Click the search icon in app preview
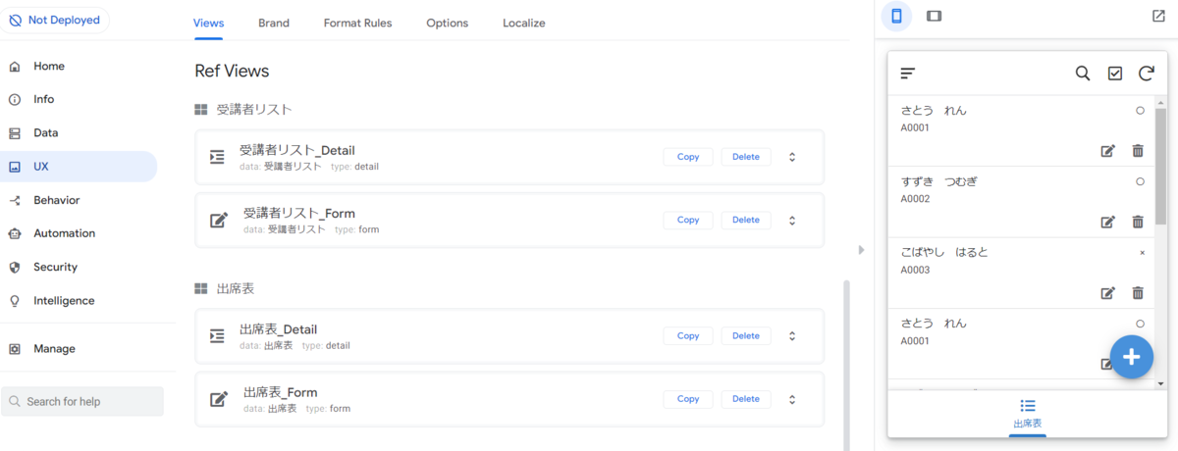Viewport: 1178px width, 451px height. pos(1083,74)
